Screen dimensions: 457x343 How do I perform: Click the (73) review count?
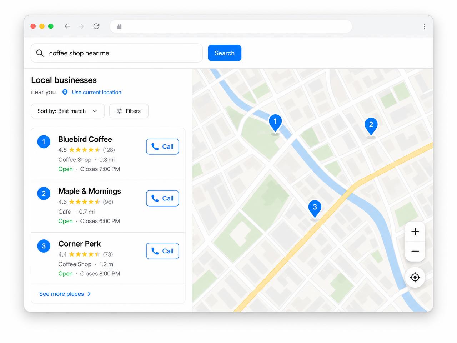tap(108, 254)
